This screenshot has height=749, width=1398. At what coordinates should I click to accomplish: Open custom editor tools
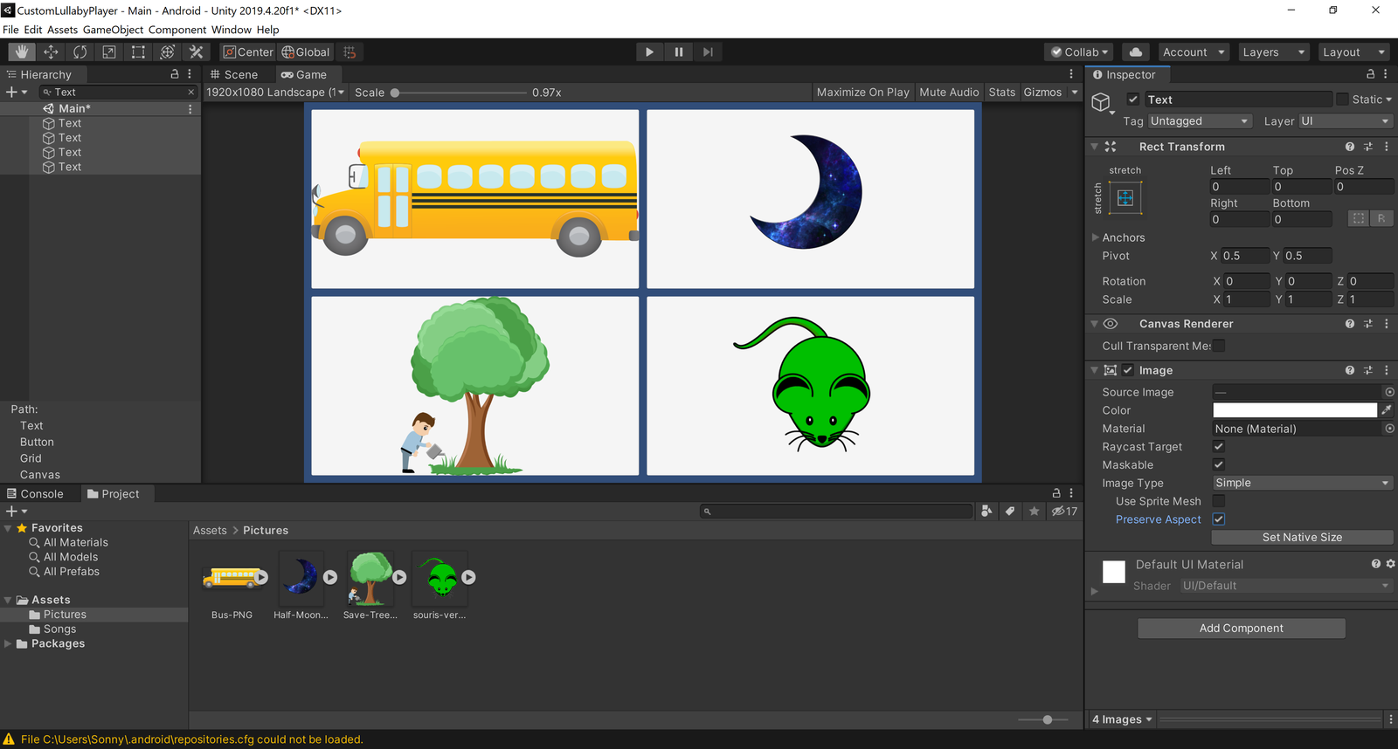[x=197, y=52]
